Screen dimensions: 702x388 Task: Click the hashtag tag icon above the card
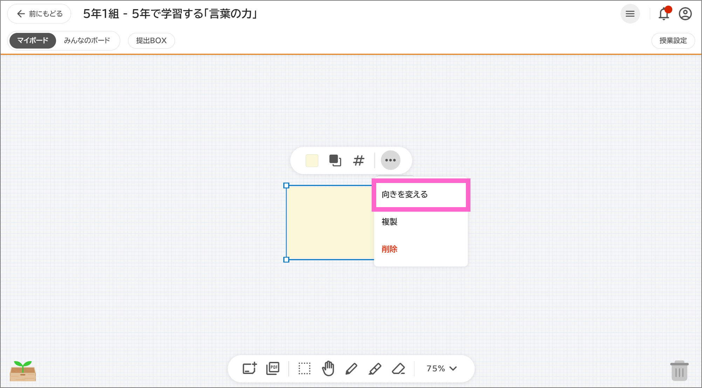[x=358, y=160]
